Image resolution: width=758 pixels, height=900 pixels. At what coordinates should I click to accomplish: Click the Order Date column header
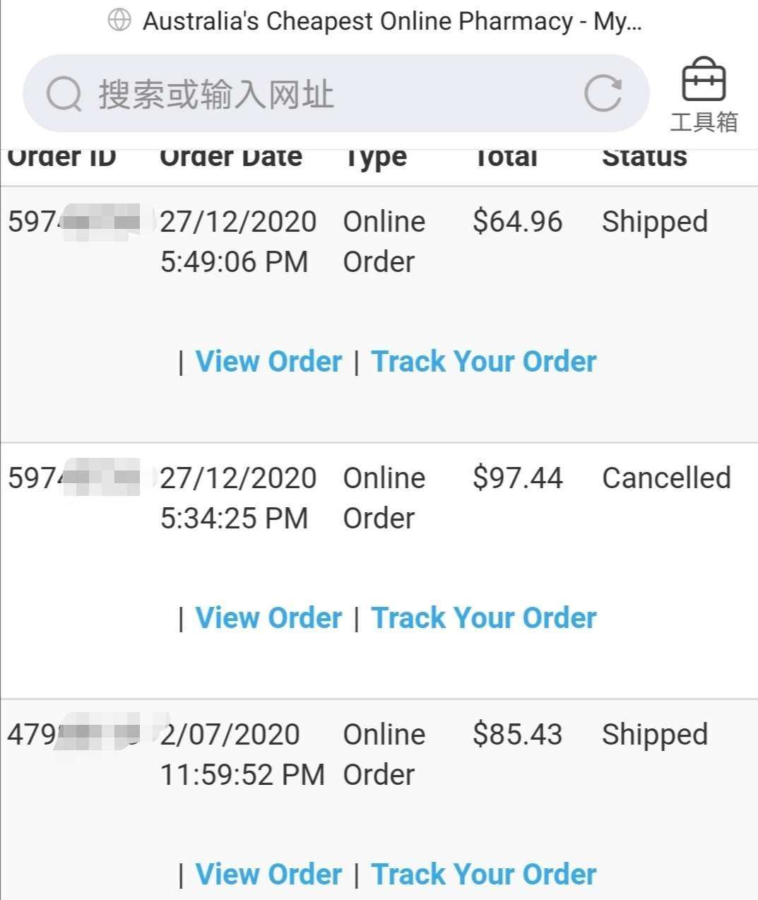[231, 157]
